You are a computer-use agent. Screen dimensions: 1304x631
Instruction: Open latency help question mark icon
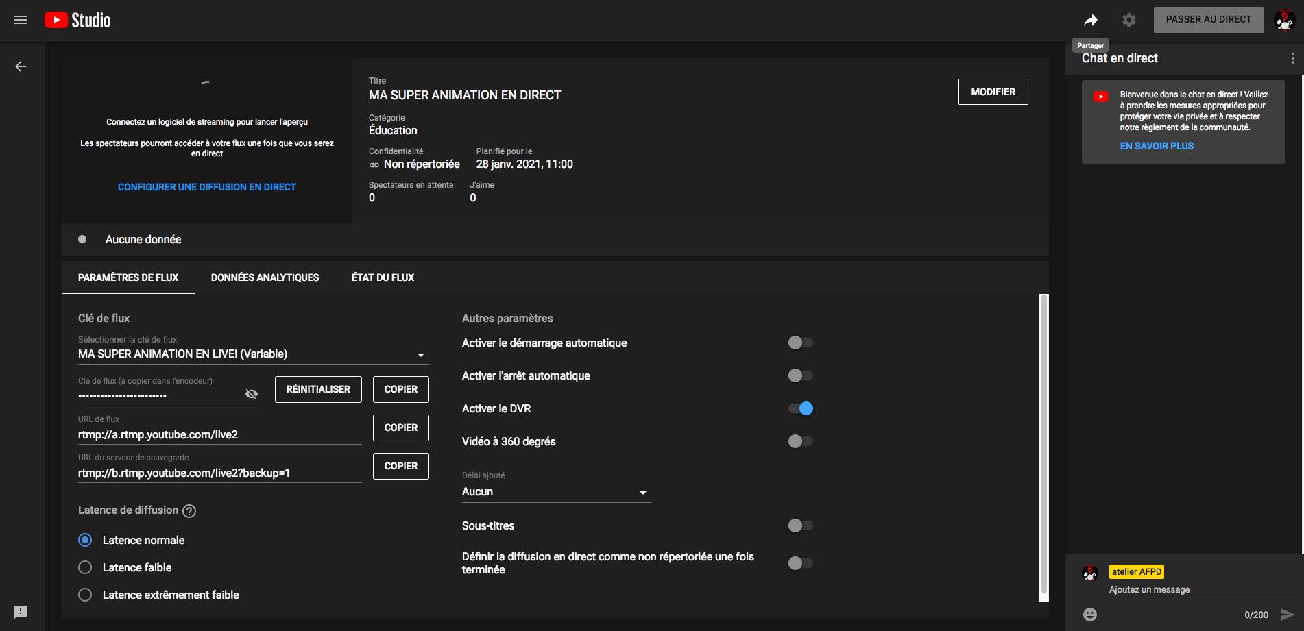(189, 511)
